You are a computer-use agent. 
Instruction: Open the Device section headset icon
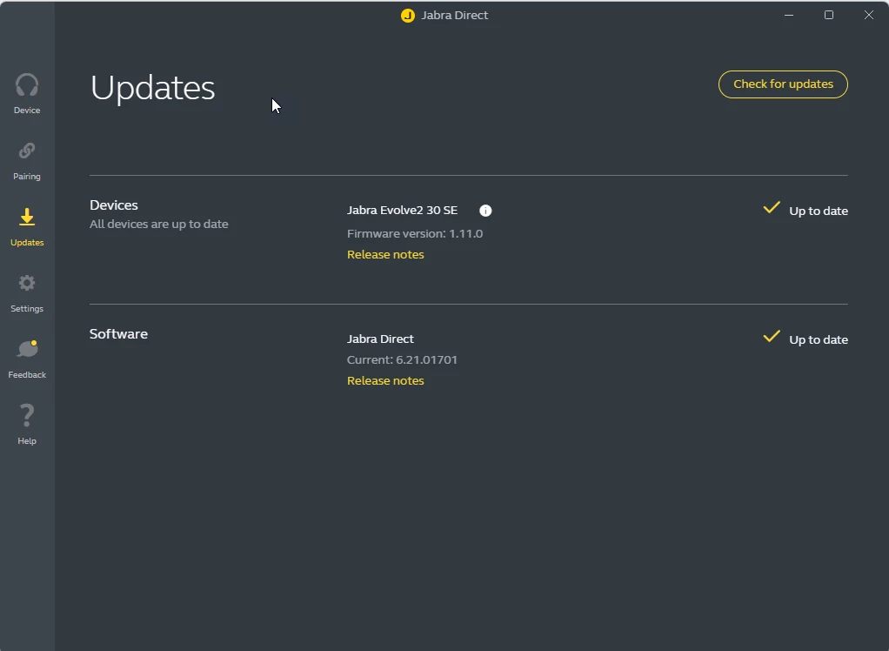click(x=27, y=85)
